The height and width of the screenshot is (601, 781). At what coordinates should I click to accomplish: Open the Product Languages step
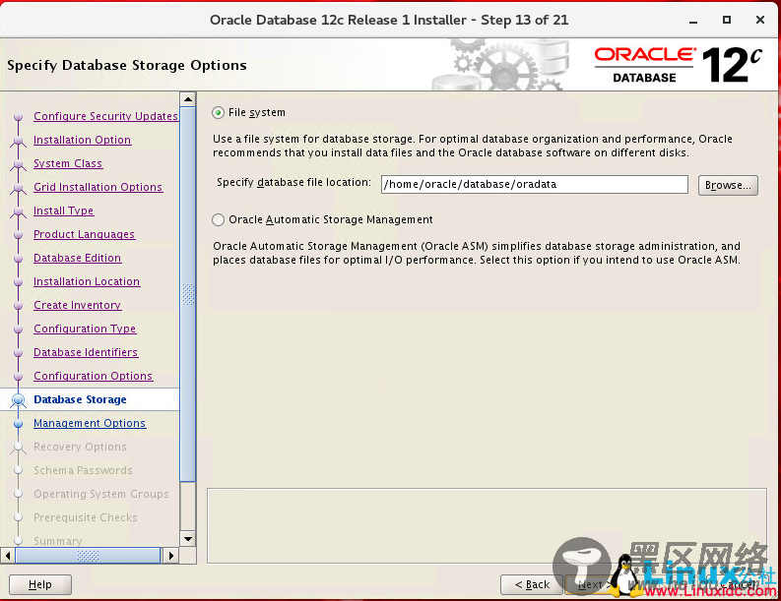click(84, 234)
